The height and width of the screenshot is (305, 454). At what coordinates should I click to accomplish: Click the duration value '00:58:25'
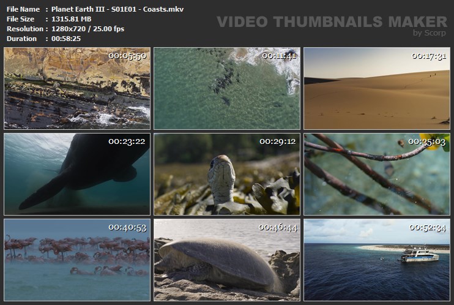point(66,39)
